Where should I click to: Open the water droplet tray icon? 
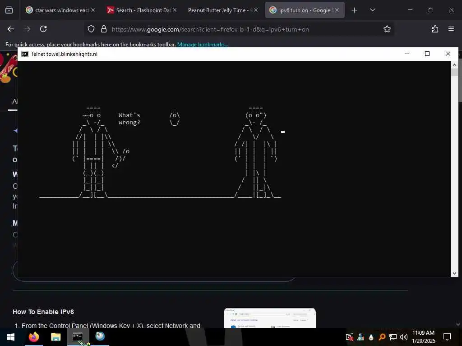[371, 337]
